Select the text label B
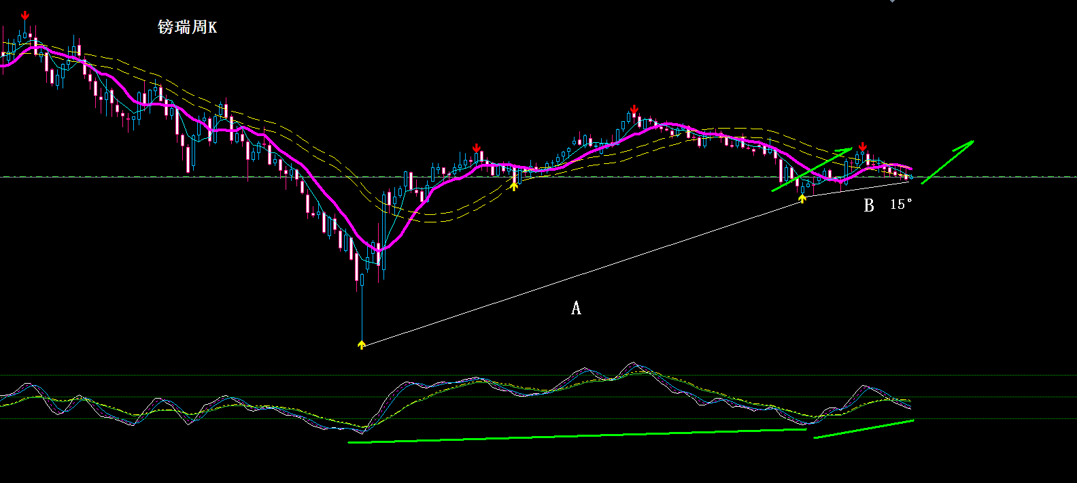The height and width of the screenshot is (483, 1077). pyautogui.click(x=869, y=205)
